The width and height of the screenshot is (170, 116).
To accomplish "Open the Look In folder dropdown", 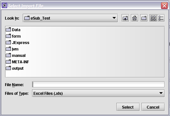I will (x=70, y=18).
